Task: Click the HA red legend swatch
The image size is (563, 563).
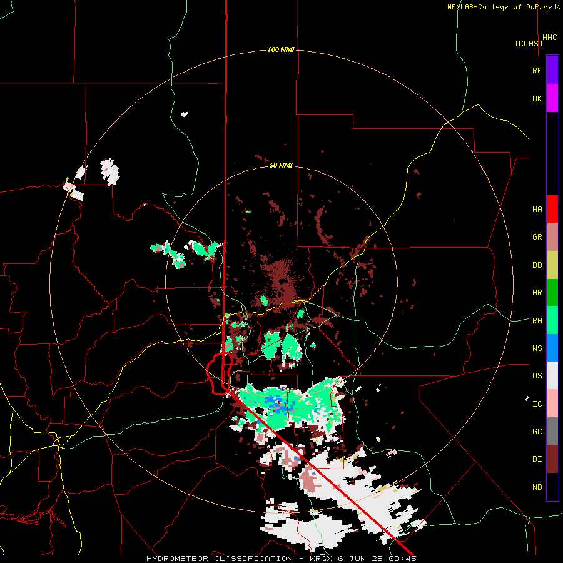Action: (552, 209)
